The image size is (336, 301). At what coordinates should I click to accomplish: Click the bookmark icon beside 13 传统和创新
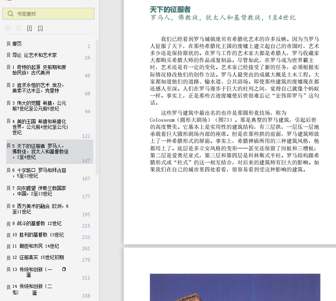(9, 269)
